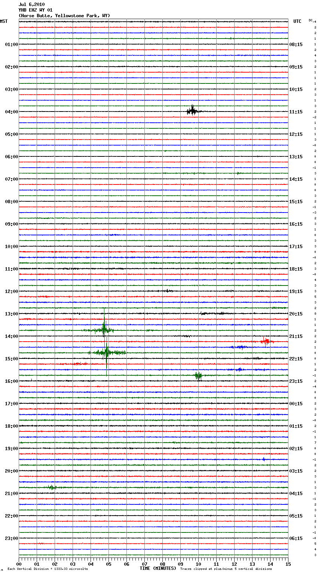Click the vertical division microvolts scale note
318x574 pixels.
point(48,569)
